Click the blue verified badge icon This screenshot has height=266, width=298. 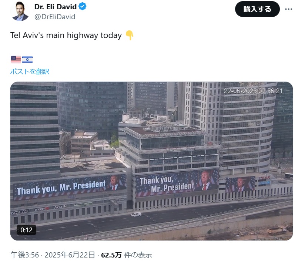click(x=83, y=6)
